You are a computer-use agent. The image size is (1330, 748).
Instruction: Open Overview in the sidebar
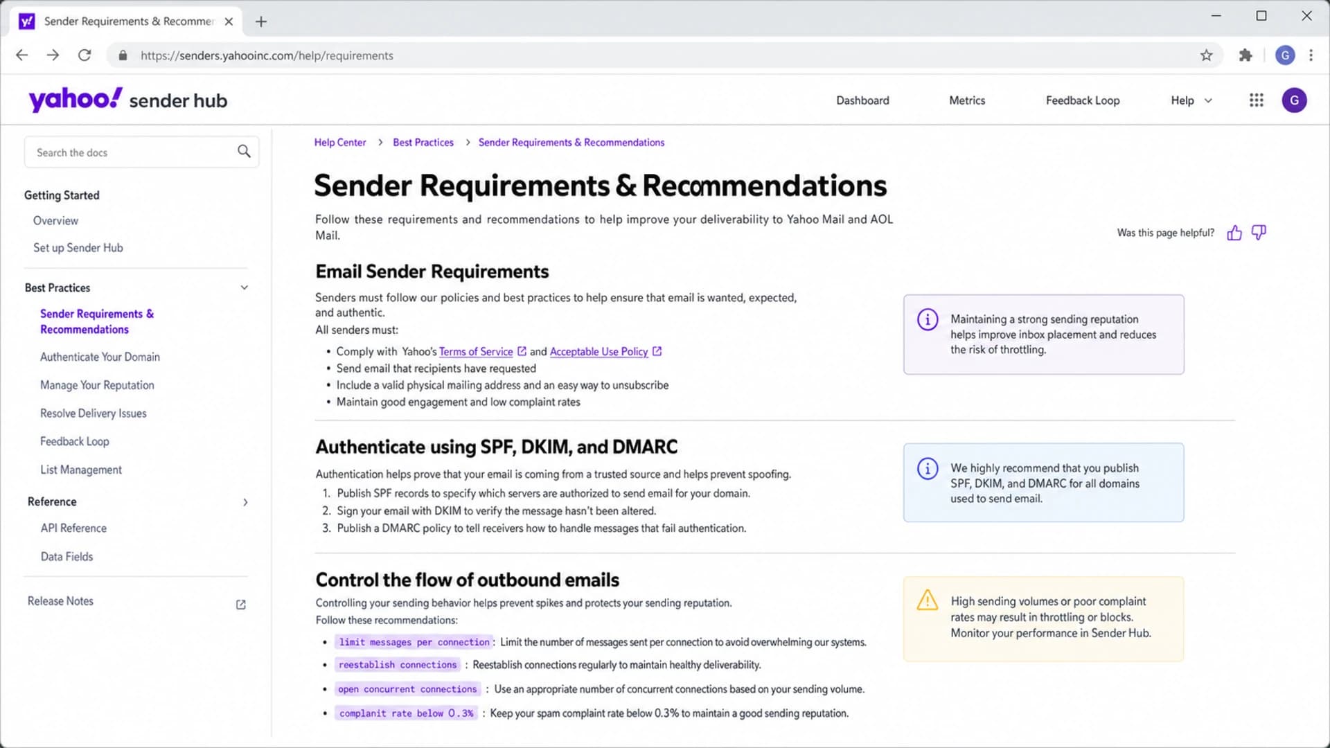coord(55,220)
